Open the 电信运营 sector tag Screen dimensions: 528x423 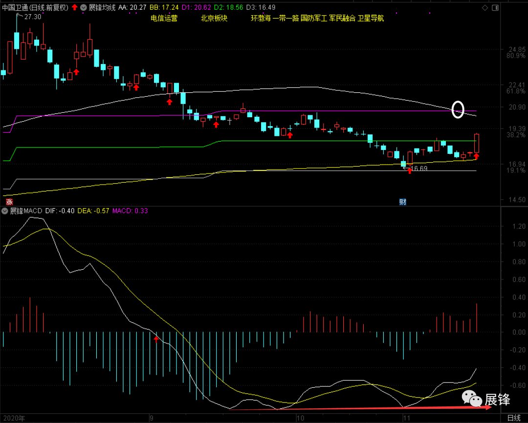point(164,18)
